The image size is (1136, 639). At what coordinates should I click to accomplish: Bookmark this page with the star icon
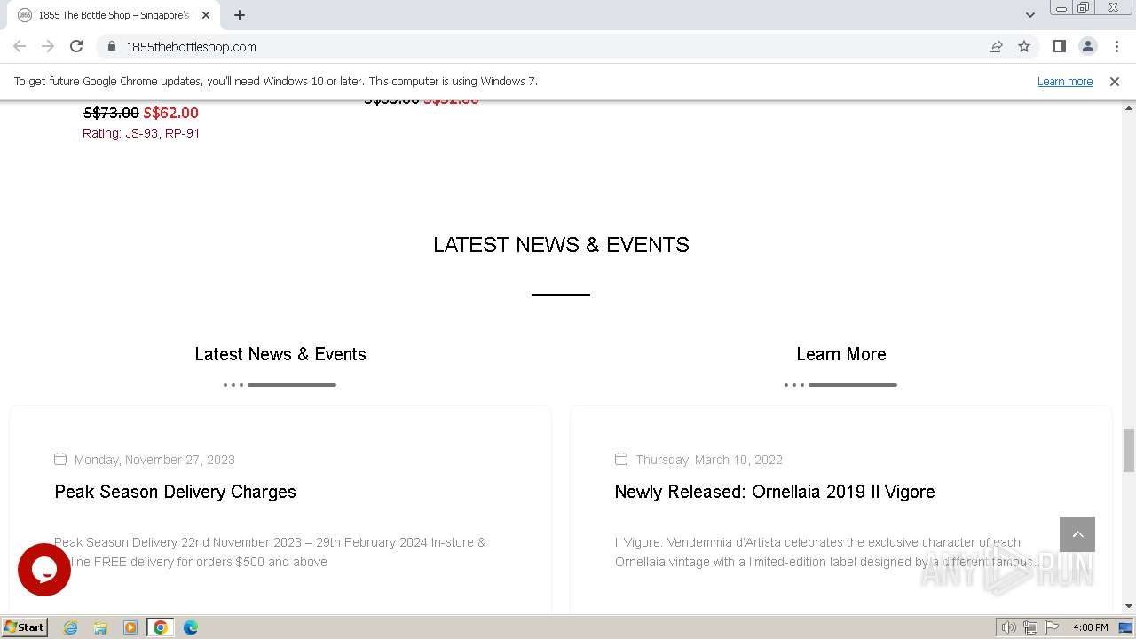[x=1024, y=46]
